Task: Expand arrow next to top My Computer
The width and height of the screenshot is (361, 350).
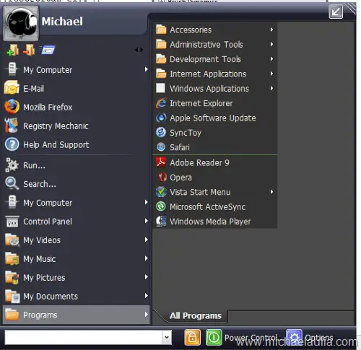Action: [146, 69]
